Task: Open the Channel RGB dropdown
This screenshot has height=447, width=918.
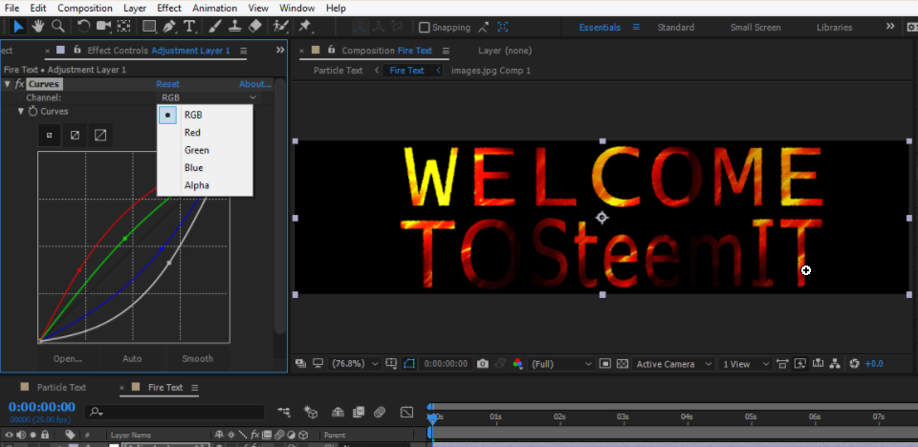Action: pyautogui.click(x=208, y=97)
